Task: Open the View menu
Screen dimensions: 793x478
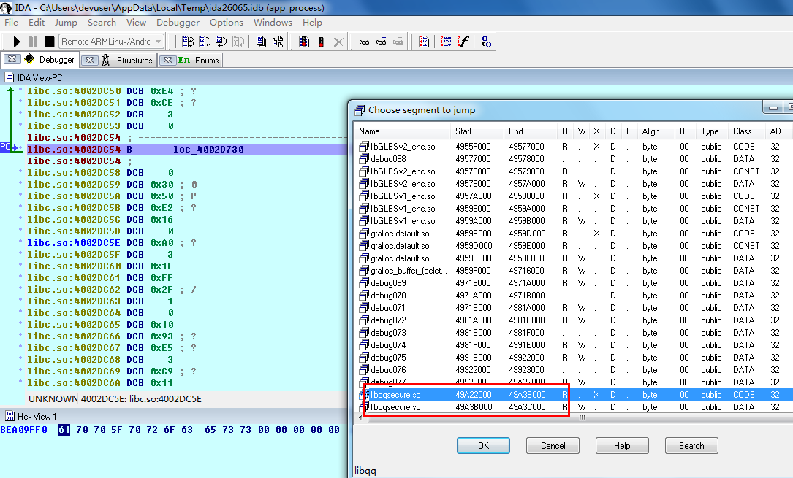Action: pos(136,22)
